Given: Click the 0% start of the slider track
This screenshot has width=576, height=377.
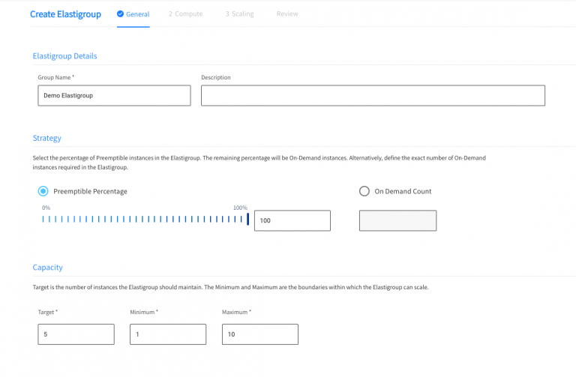Looking at the screenshot, I should click(x=43, y=219).
